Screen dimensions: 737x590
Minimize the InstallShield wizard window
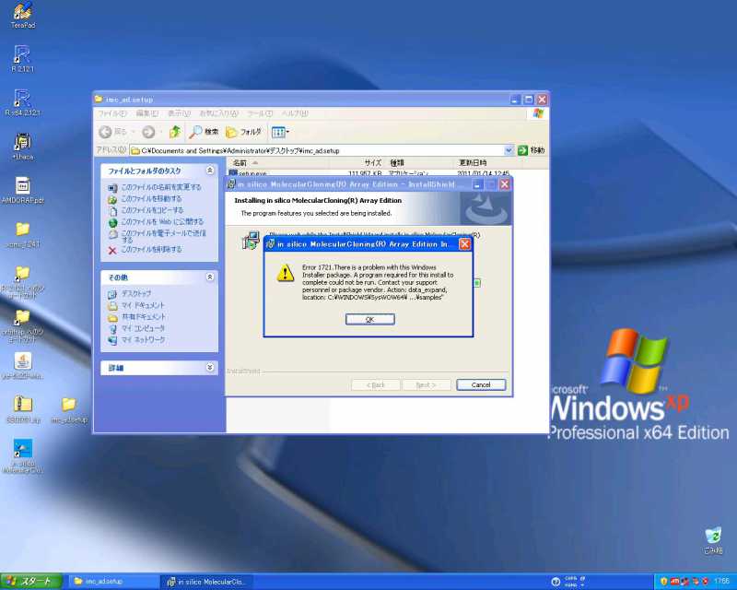click(x=477, y=184)
